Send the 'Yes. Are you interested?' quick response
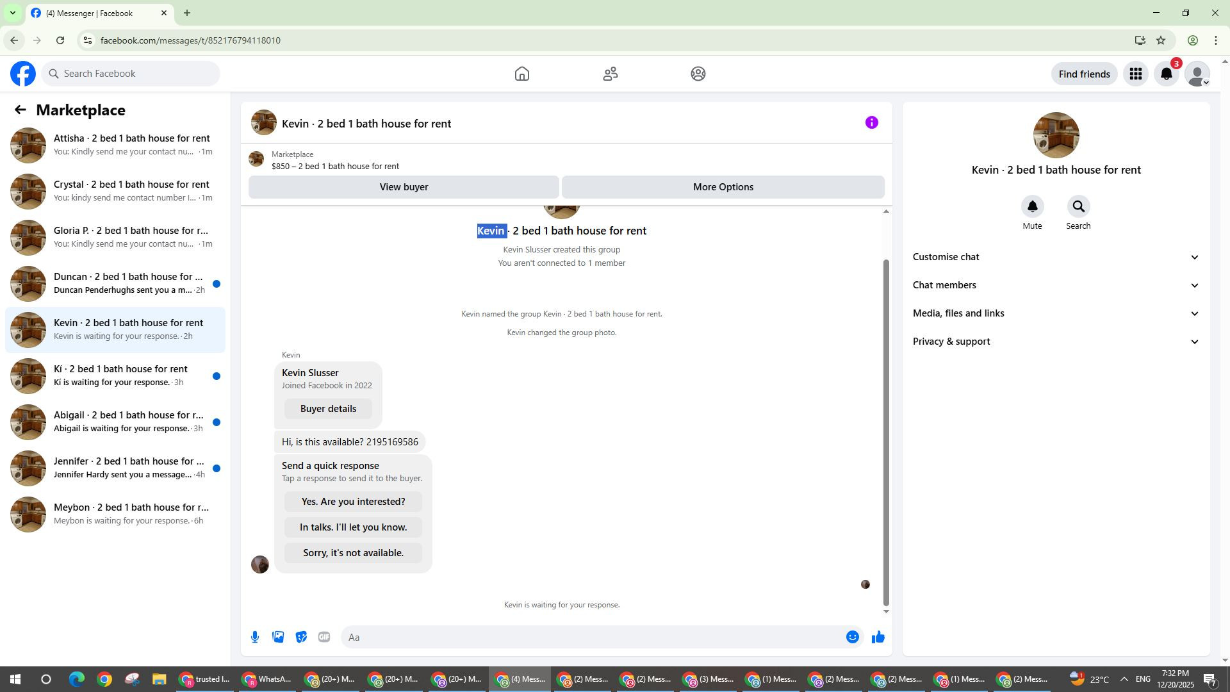This screenshot has height=692, width=1230. coord(353,502)
